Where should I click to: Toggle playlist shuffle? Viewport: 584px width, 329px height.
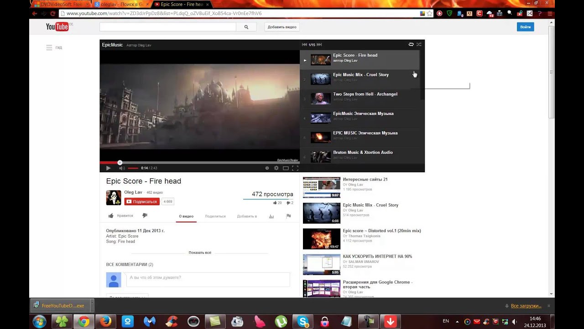[x=419, y=44]
